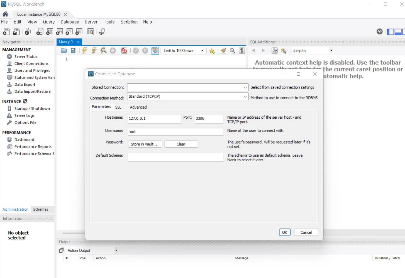405x278 pixels.
Task: Open the Database menu
Action: coord(70,22)
